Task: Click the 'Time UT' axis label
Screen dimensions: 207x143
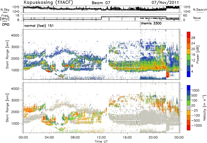Action: (x=101, y=141)
